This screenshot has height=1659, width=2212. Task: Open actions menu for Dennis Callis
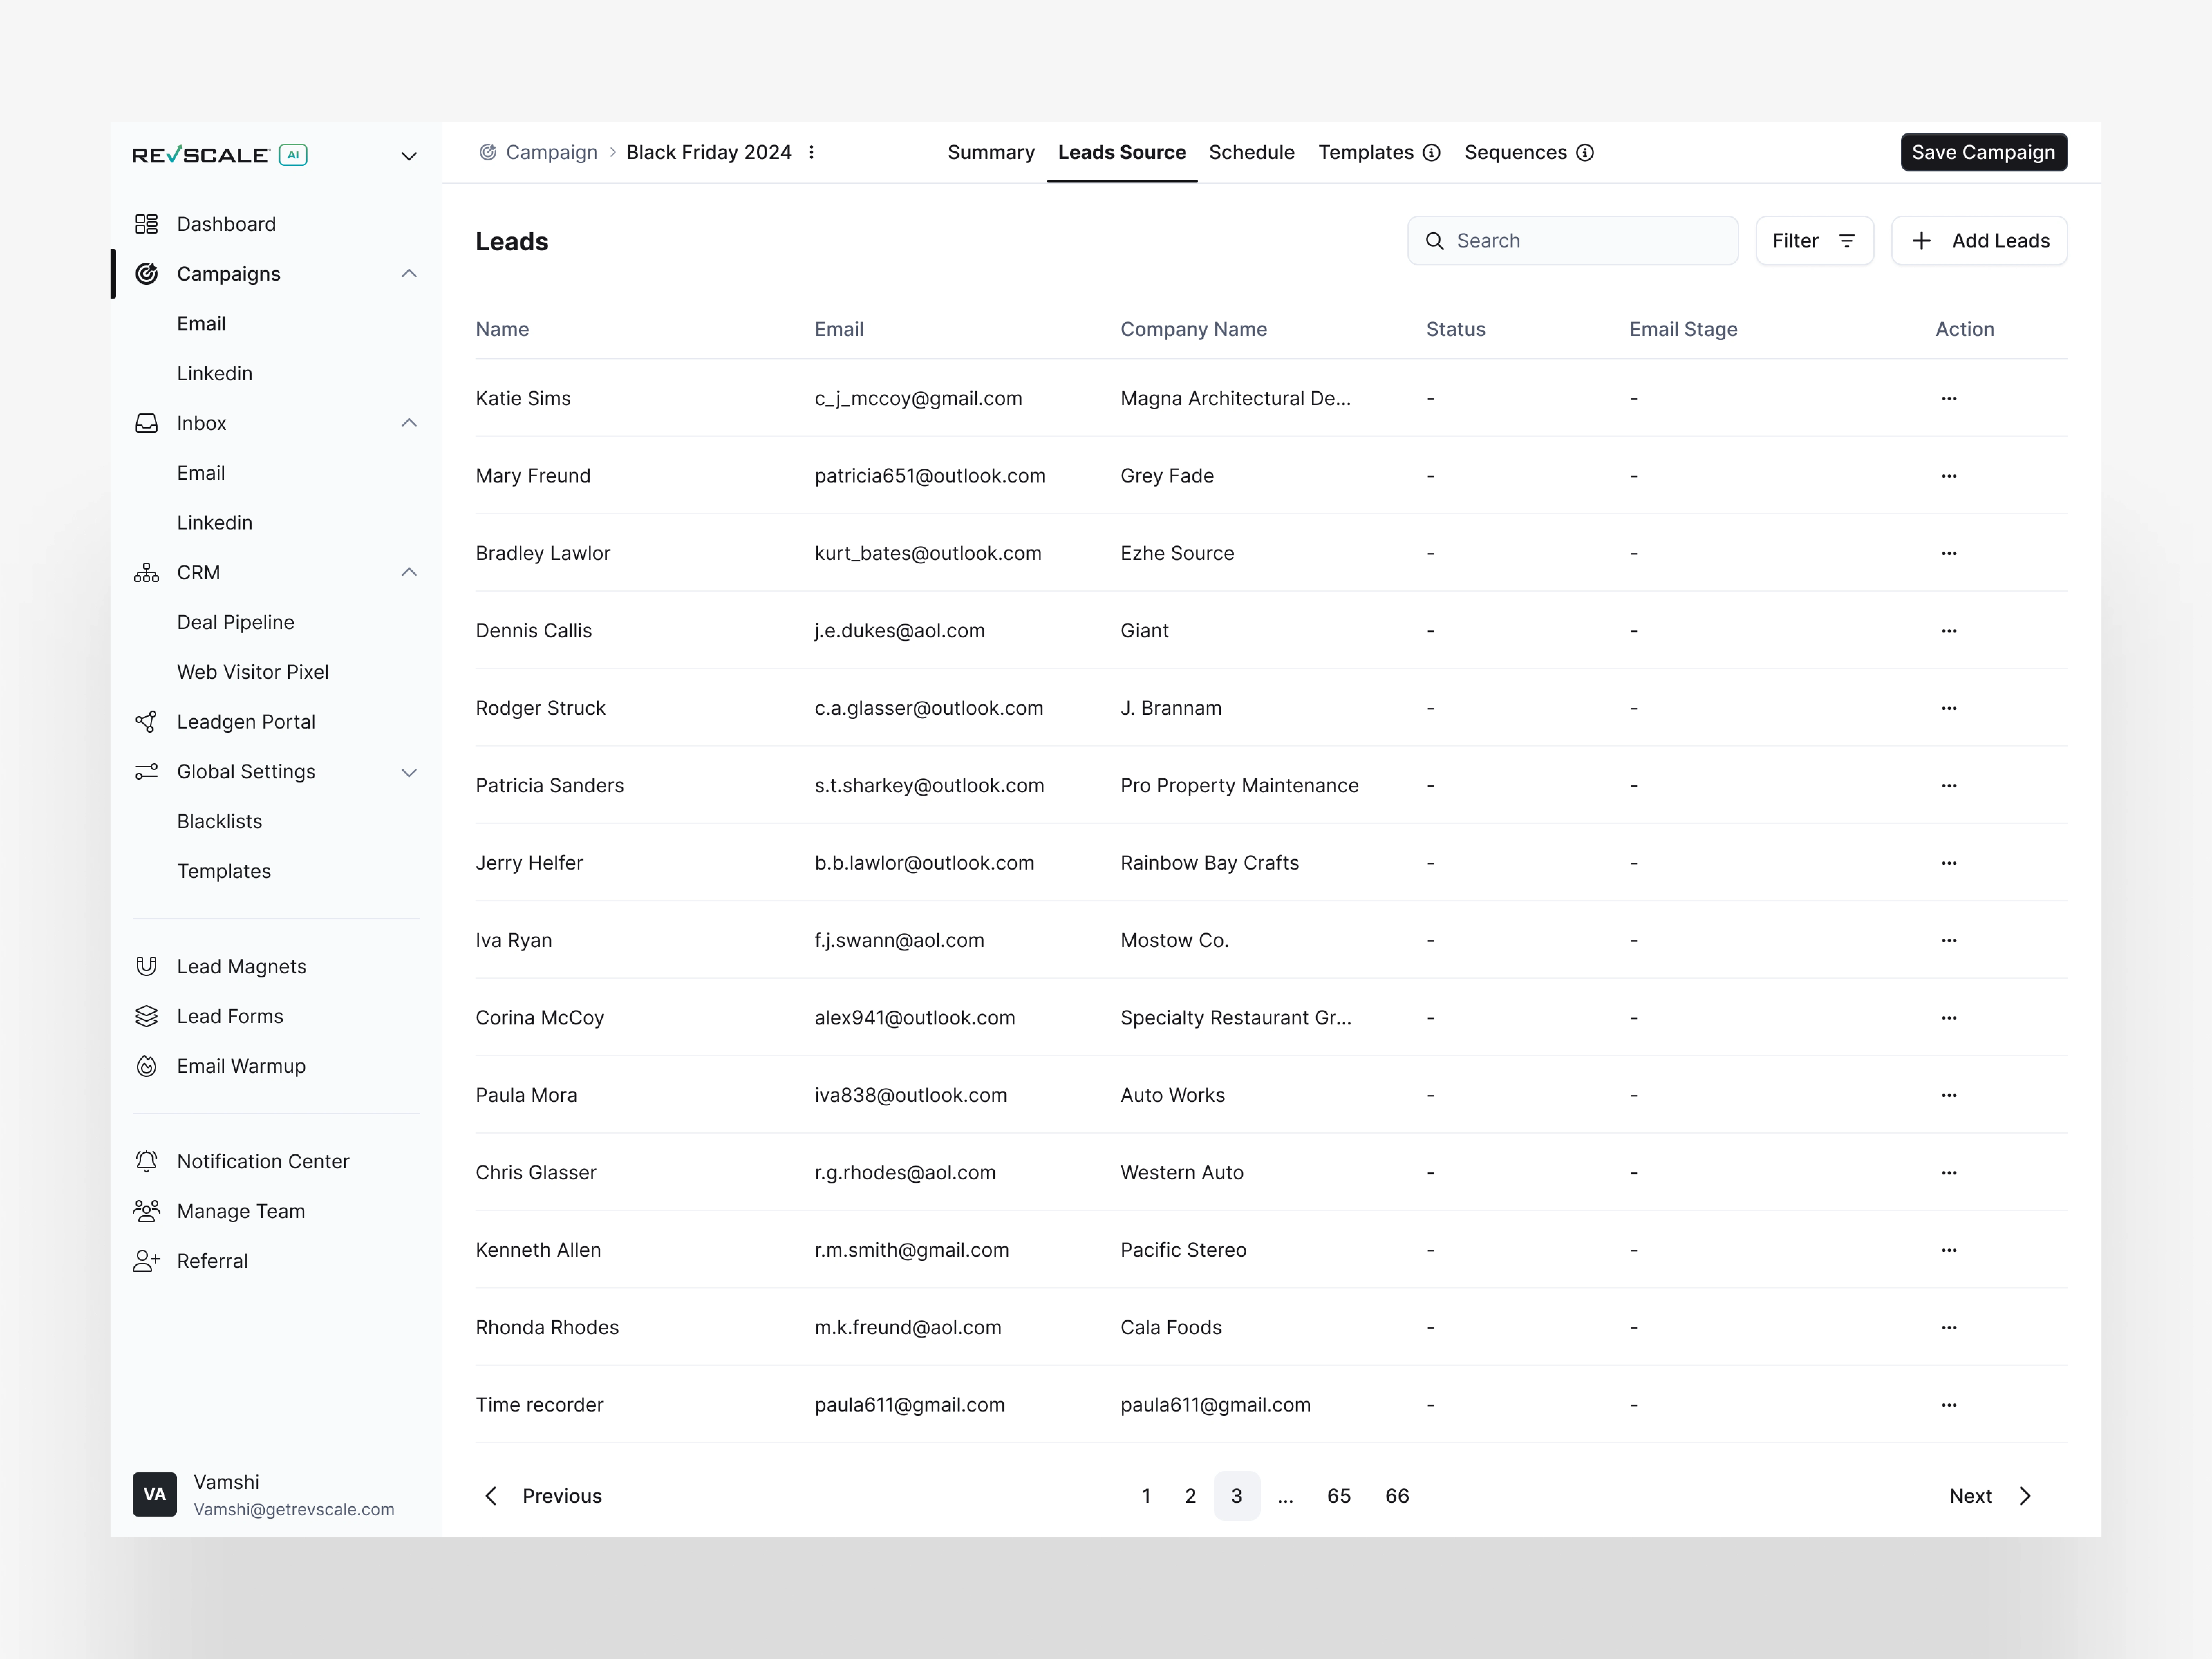click(1949, 631)
